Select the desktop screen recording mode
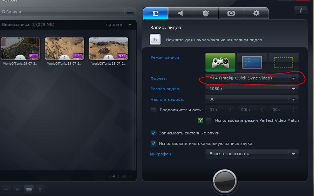314x196 pixels. 252,62
